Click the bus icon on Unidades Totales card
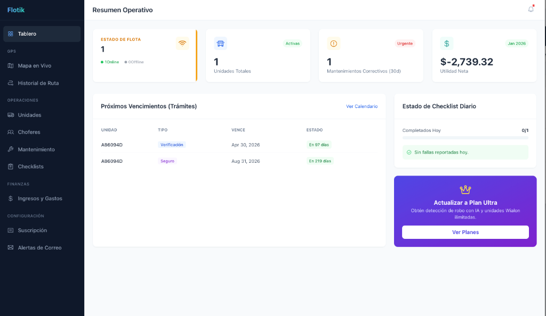This screenshot has height=316, width=546. point(220,43)
